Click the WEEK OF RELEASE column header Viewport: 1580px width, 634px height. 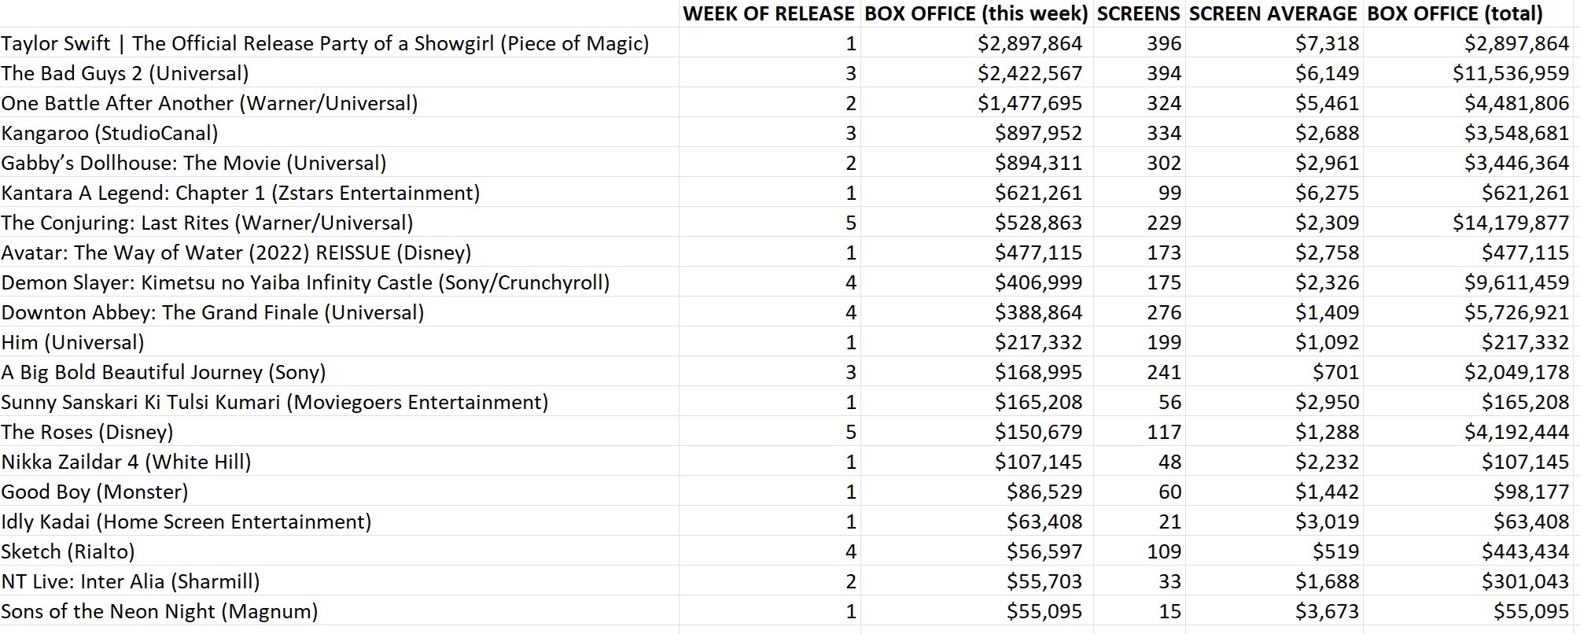coord(768,13)
